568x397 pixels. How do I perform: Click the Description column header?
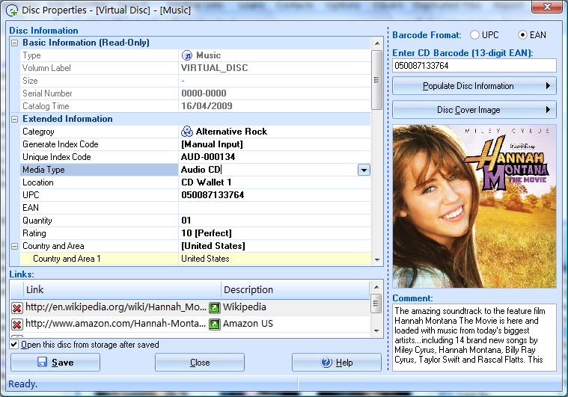pos(296,290)
